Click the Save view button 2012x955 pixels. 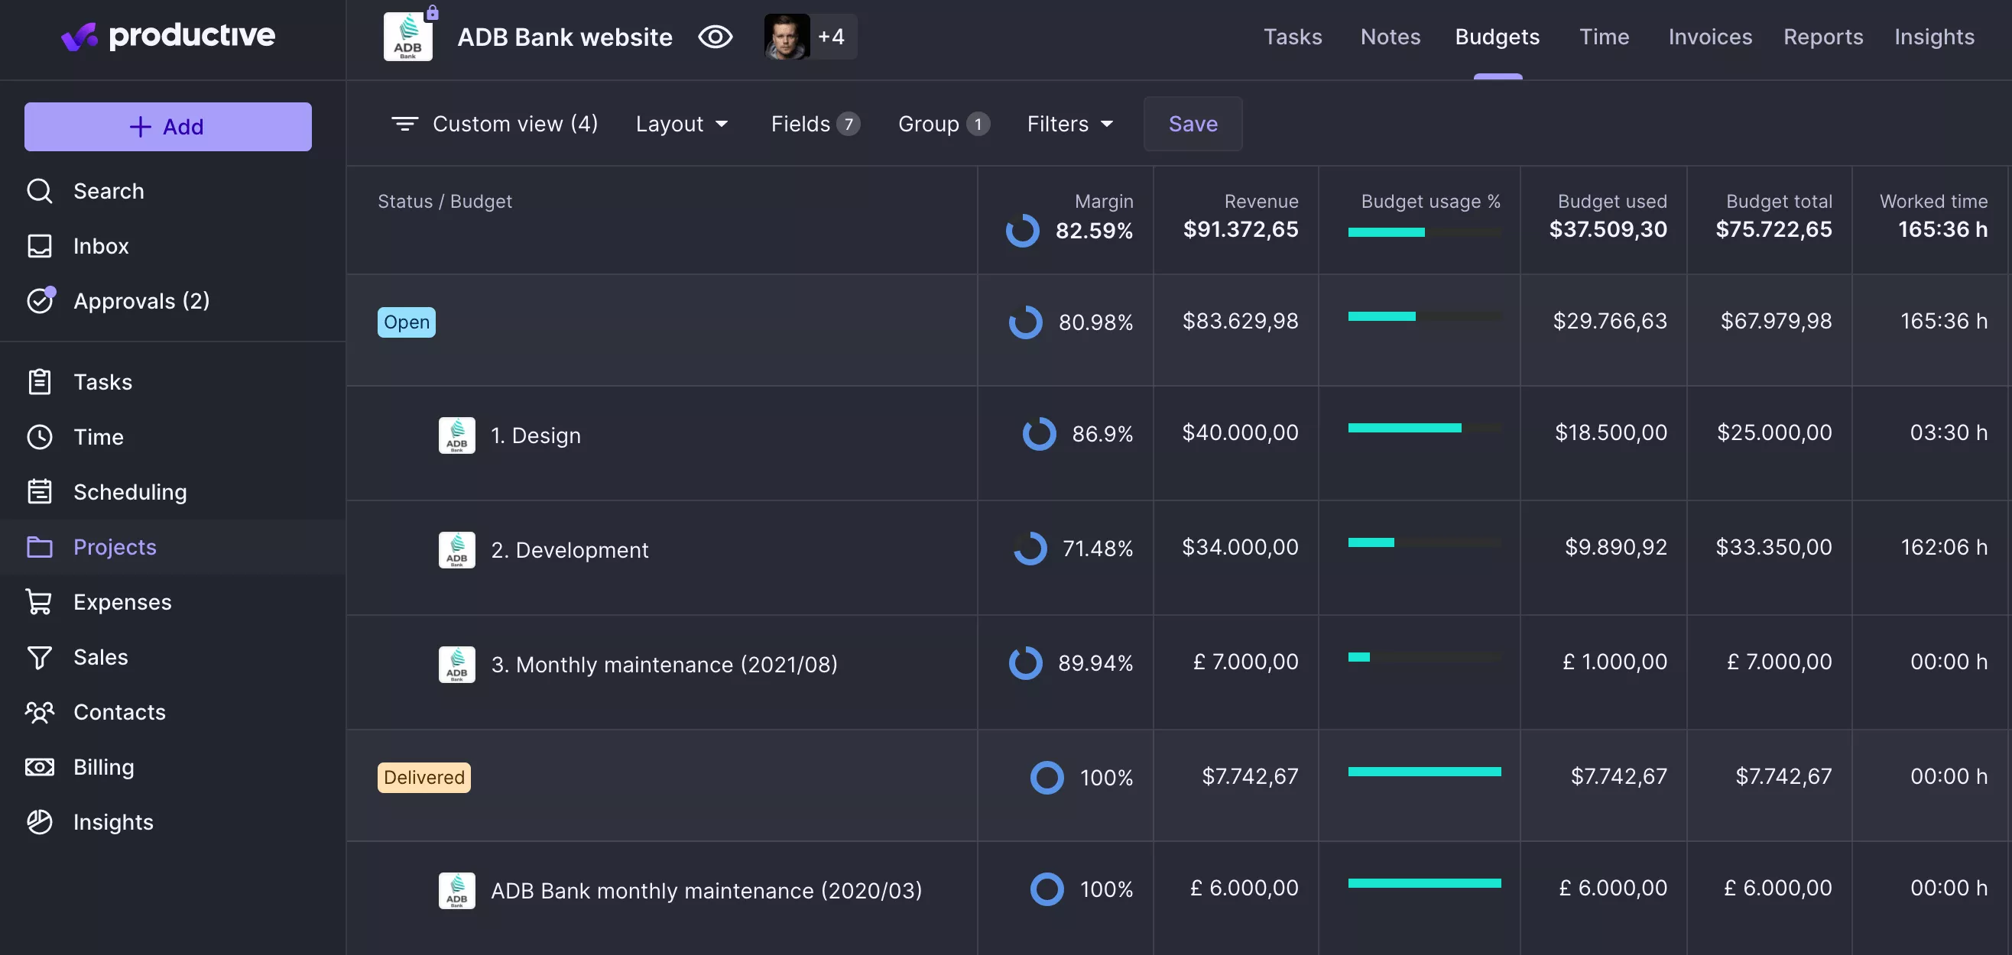pos(1193,125)
